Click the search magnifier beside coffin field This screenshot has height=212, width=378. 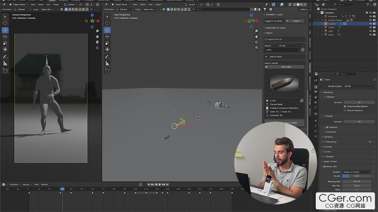(302, 50)
